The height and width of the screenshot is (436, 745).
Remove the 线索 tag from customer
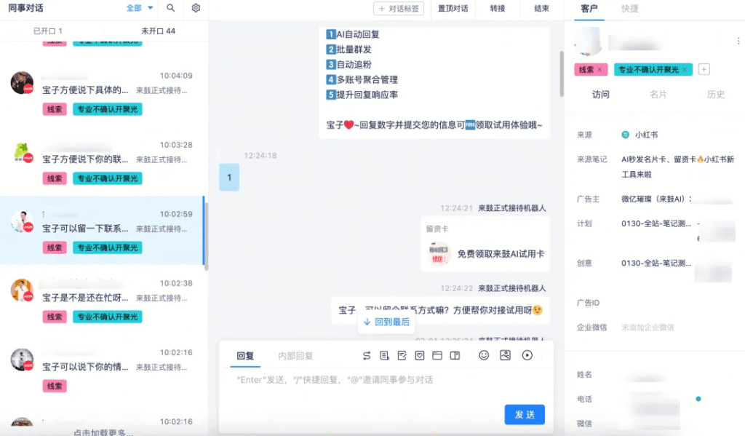click(x=599, y=70)
